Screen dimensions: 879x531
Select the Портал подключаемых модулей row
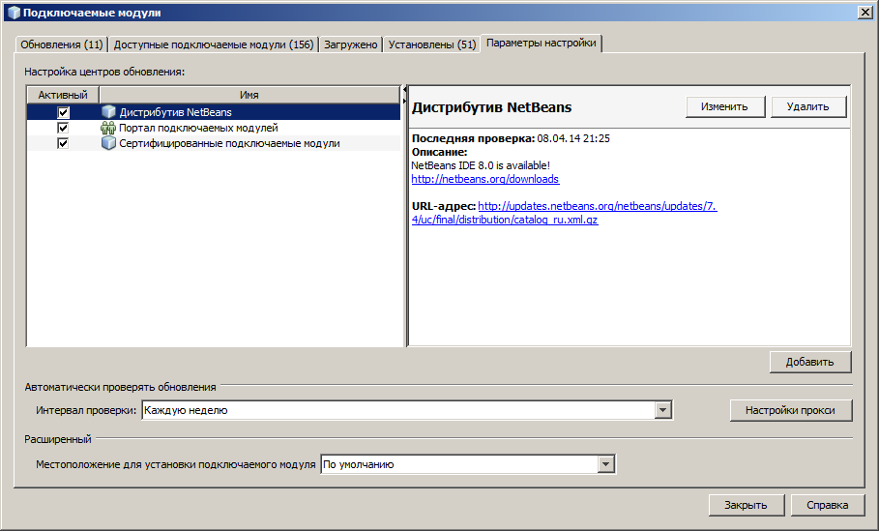[214, 128]
